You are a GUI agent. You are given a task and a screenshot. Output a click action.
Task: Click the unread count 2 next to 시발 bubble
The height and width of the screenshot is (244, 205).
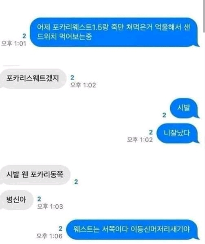click(x=164, y=115)
